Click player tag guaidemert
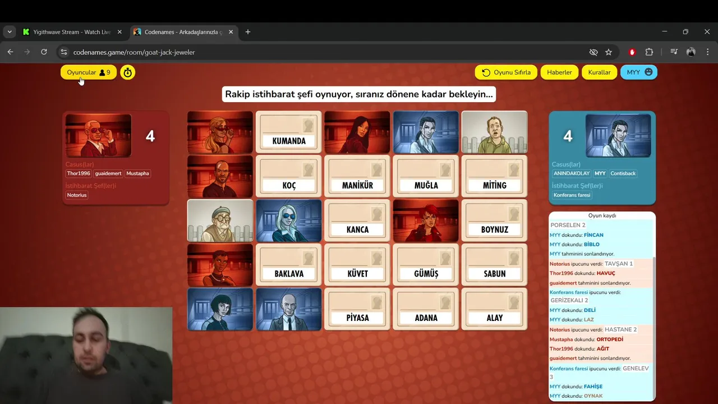The image size is (718, 404). pyautogui.click(x=108, y=173)
